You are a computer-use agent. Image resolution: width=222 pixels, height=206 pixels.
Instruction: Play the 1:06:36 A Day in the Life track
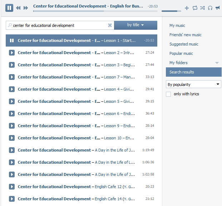[12, 162]
